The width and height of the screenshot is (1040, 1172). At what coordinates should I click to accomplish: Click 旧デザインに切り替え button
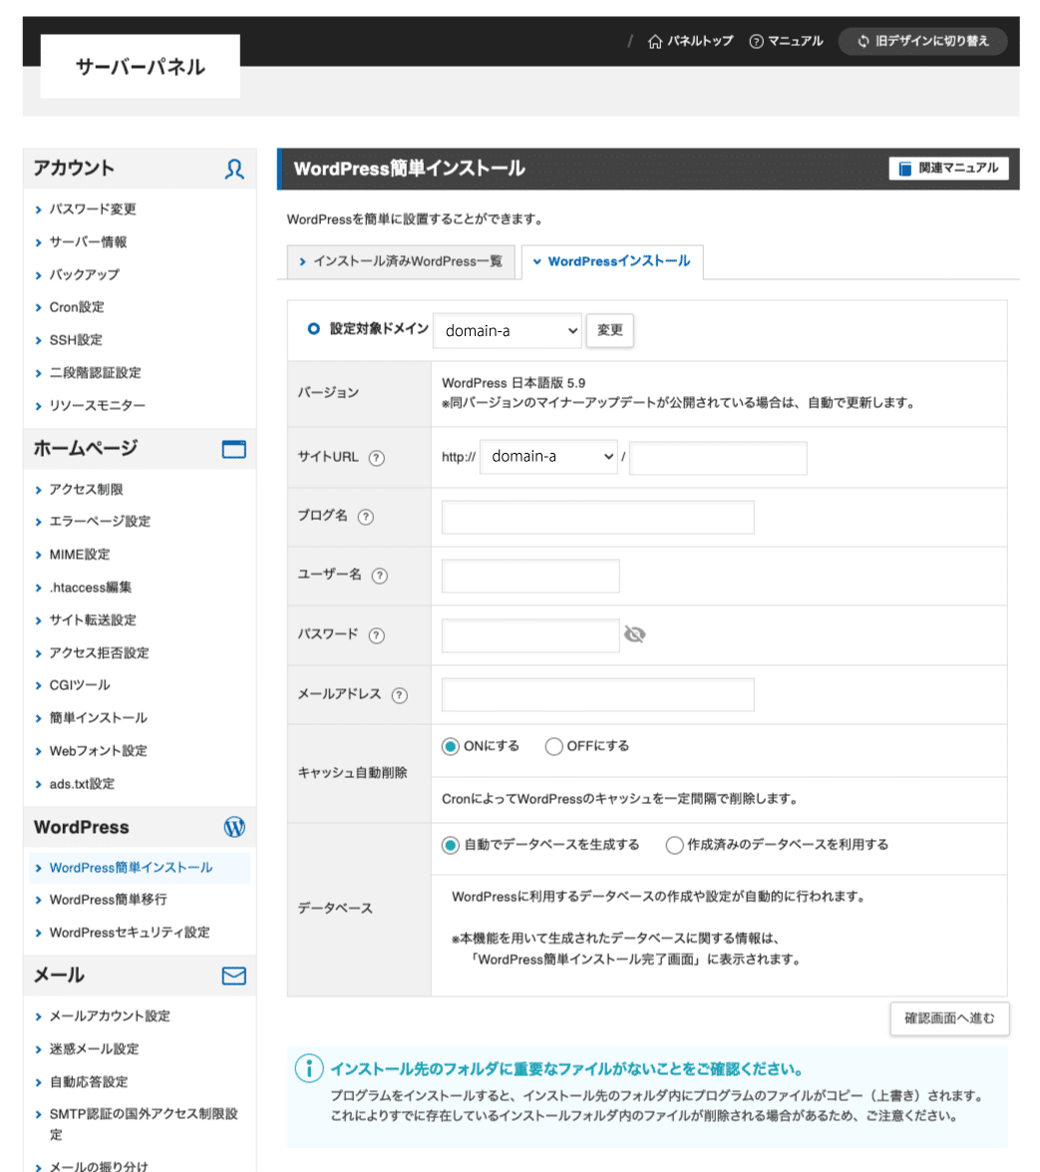pyautogui.click(x=922, y=41)
